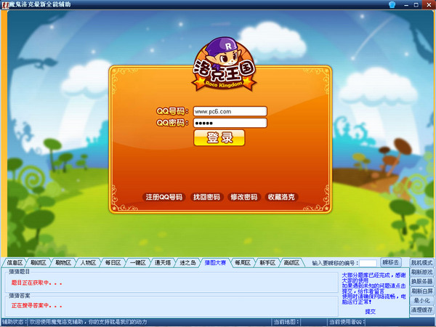This screenshot has height=327, width=436.
Task: Click the 猜猜题目 group label
Action: [19, 272]
